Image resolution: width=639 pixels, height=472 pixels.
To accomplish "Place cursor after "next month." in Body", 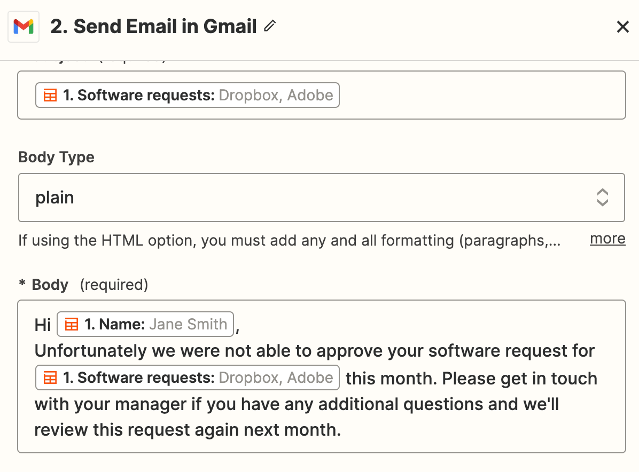I will click(x=342, y=430).
